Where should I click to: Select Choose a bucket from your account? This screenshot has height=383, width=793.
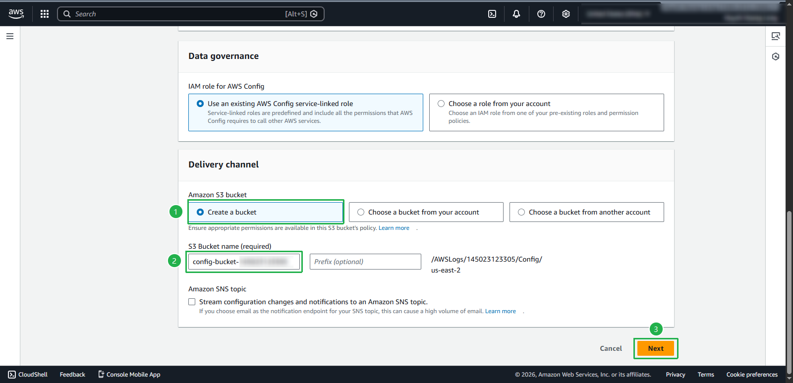coord(361,212)
